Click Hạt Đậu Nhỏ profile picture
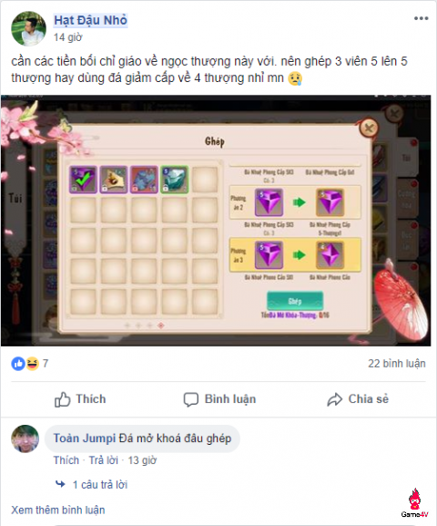437x526 pixels. [x=28, y=28]
